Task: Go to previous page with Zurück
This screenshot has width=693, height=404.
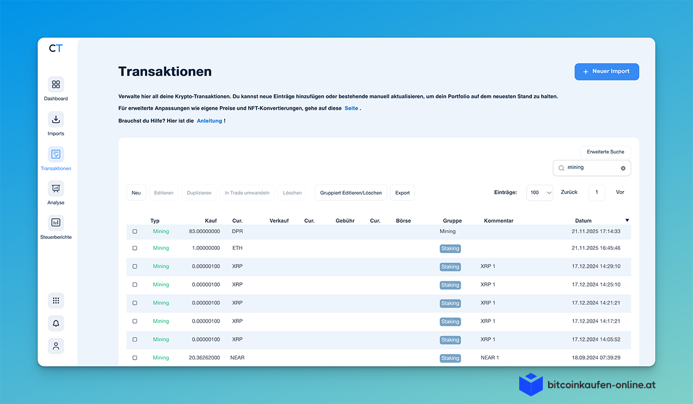Action: [x=569, y=192]
